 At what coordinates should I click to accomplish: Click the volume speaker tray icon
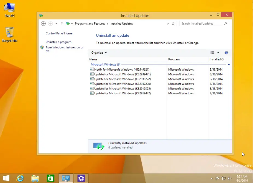pyautogui.click(x=229, y=178)
